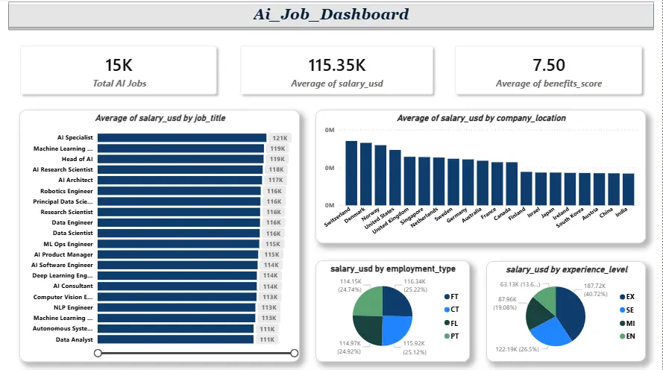
Task: Select SE in experience_level legend
Action: pyautogui.click(x=626, y=310)
